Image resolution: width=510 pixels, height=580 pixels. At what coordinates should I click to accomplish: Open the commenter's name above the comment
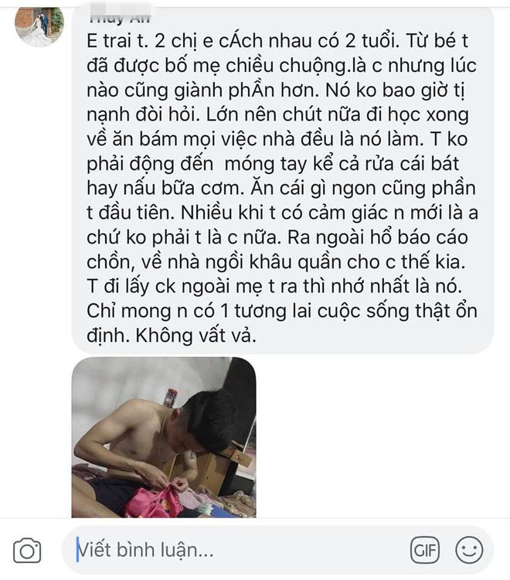(x=119, y=15)
